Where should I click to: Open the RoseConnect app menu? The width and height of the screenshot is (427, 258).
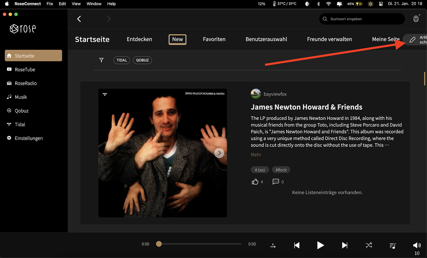[x=28, y=4]
